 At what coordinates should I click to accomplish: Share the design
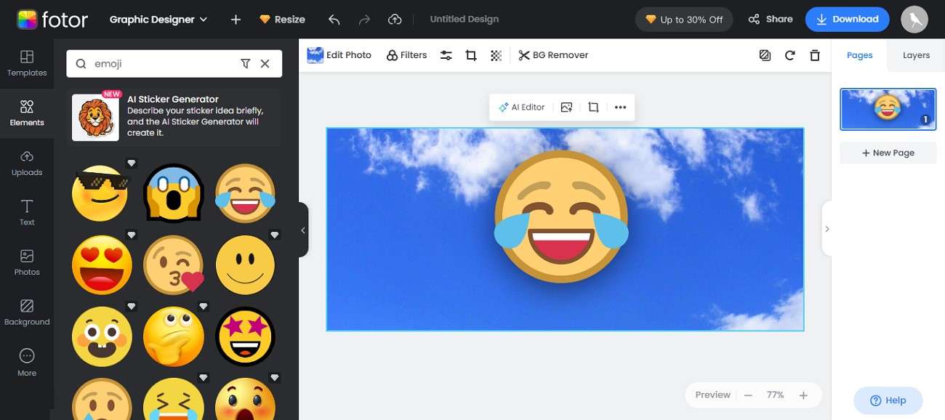click(771, 20)
